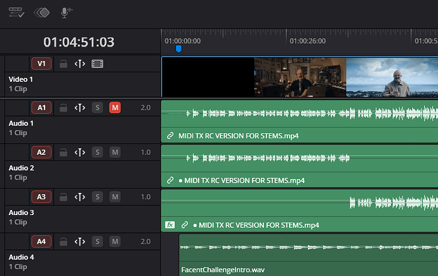Click the microphone voiceover icon
This screenshot has height=276, width=438.
(65, 12)
